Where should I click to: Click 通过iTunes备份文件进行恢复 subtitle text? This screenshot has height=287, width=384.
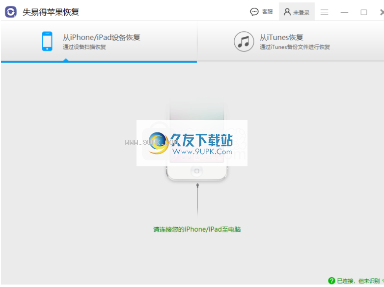pos(295,47)
